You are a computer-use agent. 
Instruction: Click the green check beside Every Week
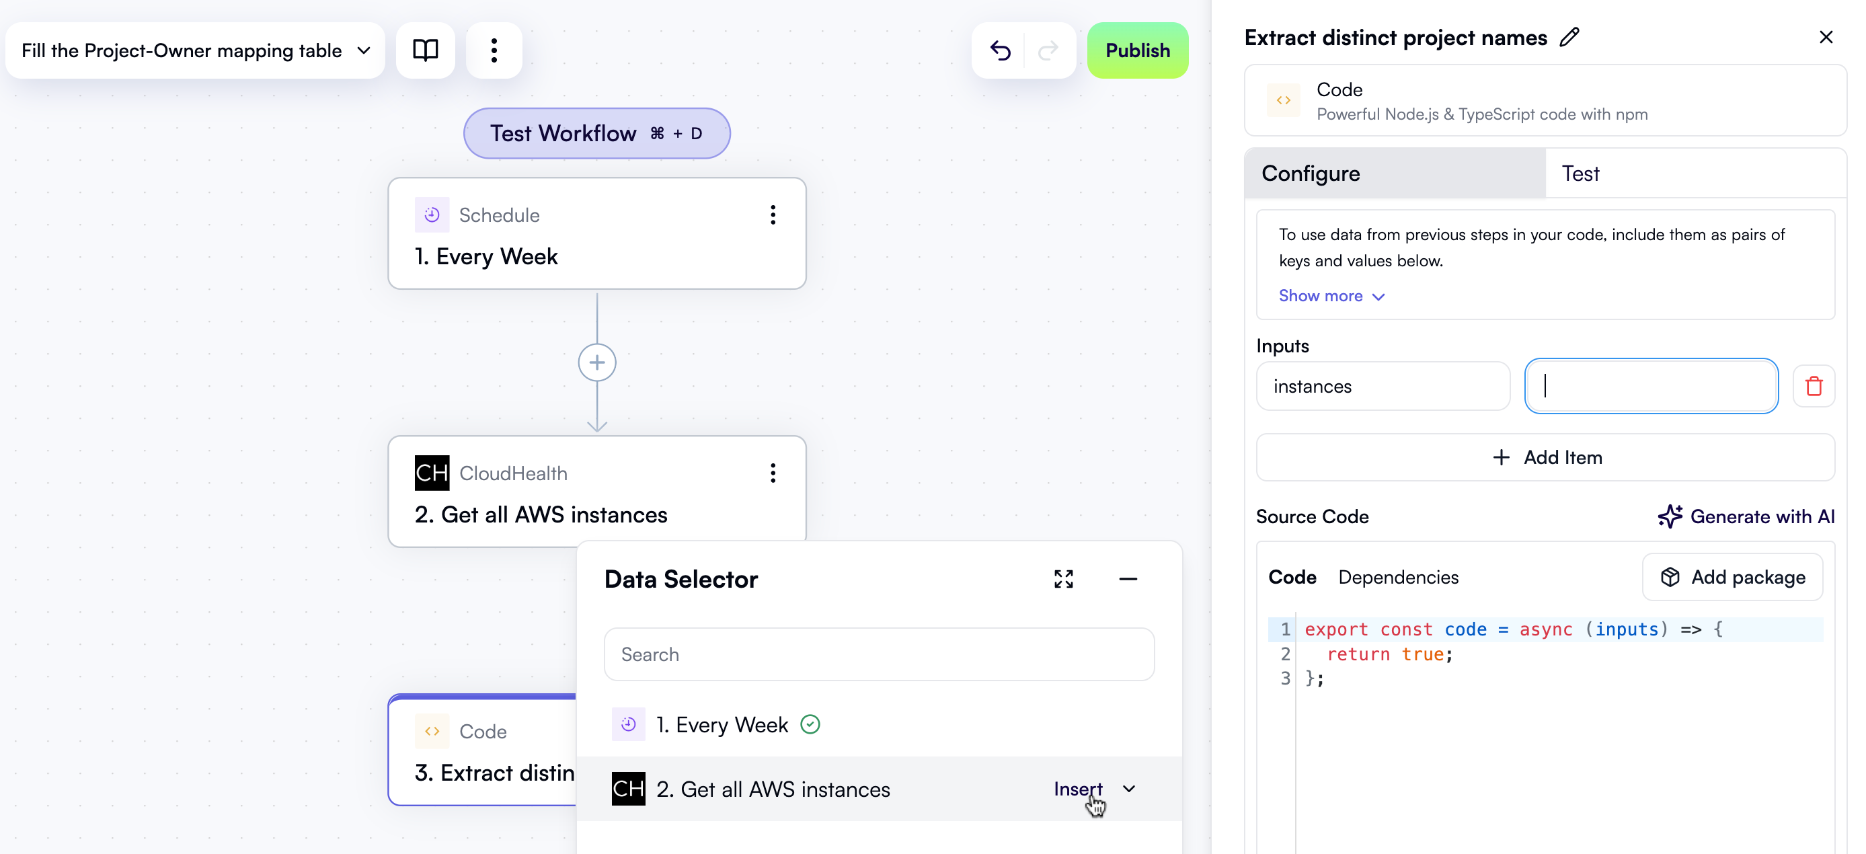(x=810, y=724)
